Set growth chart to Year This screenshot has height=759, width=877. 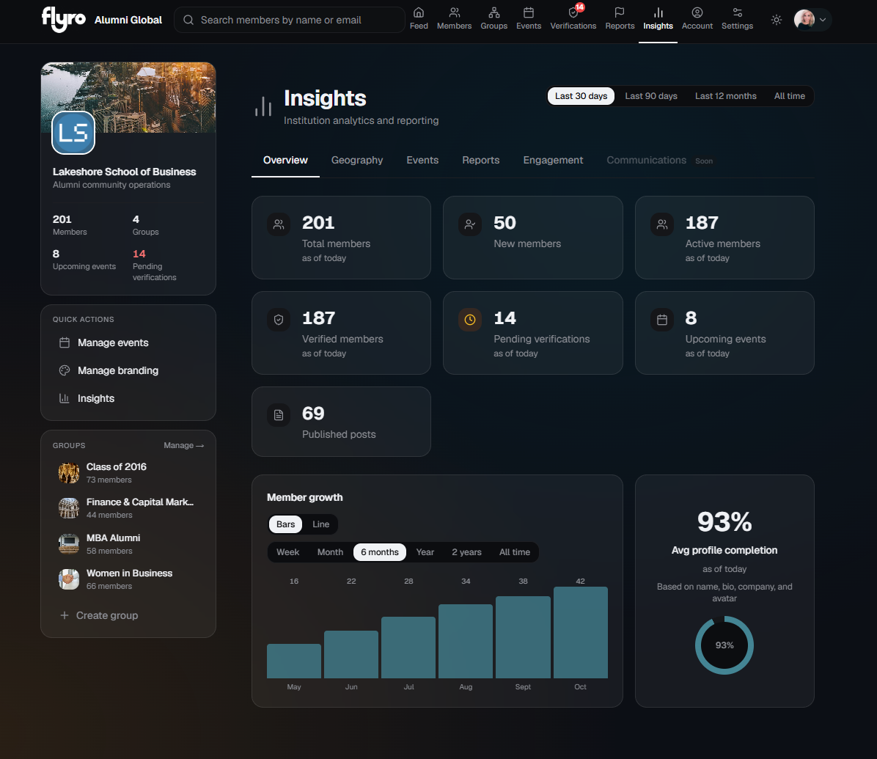click(425, 552)
